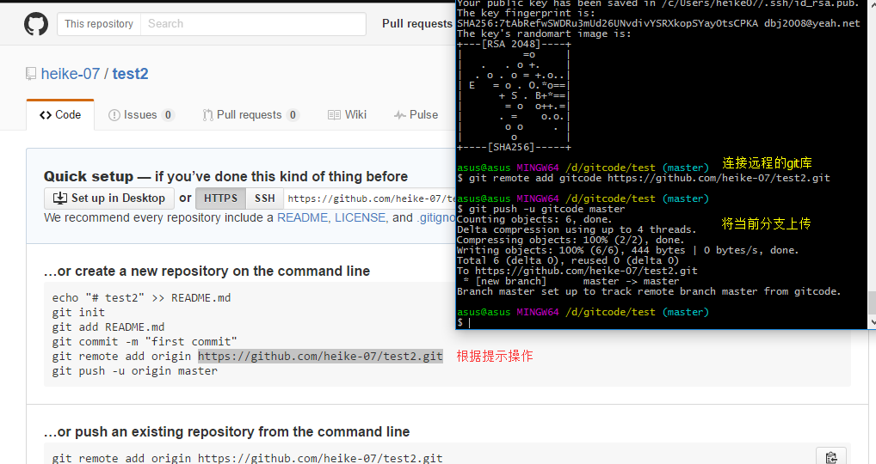Open the Code tab
This screenshot has width=876, height=464.
(60, 115)
